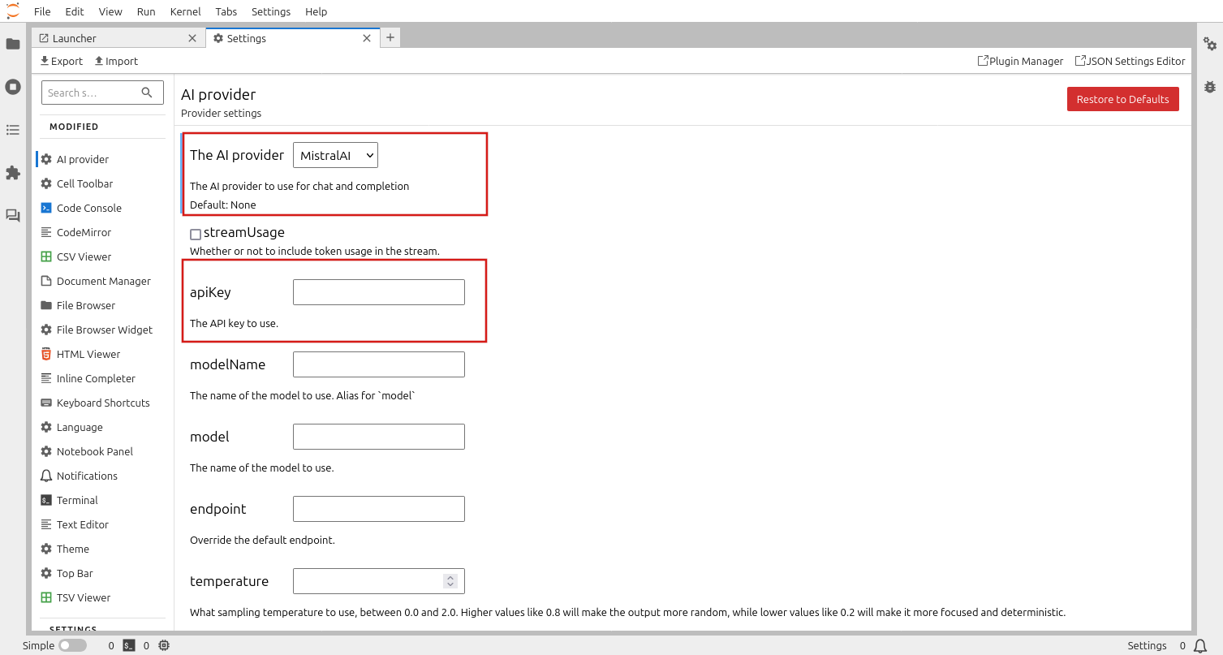This screenshot has height=655, width=1223.
Task: Open the Property Inspector gears icon
Action: 1210,44
